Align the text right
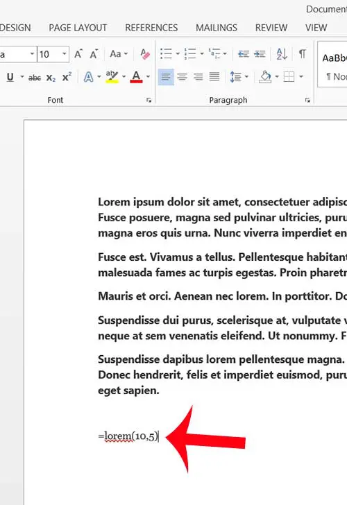The width and height of the screenshot is (347, 505). (x=198, y=77)
